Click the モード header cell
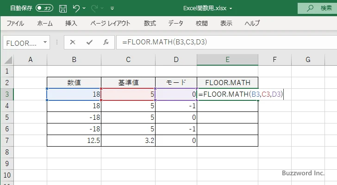 176,83
